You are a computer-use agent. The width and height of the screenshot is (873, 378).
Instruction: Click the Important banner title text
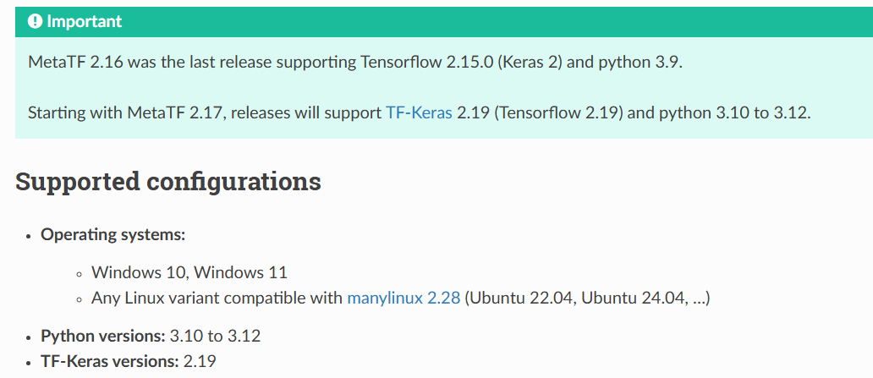pyautogui.click(x=84, y=21)
